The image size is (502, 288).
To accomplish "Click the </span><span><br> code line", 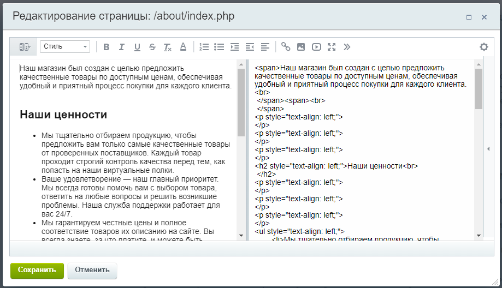I will [x=291, y=100].
